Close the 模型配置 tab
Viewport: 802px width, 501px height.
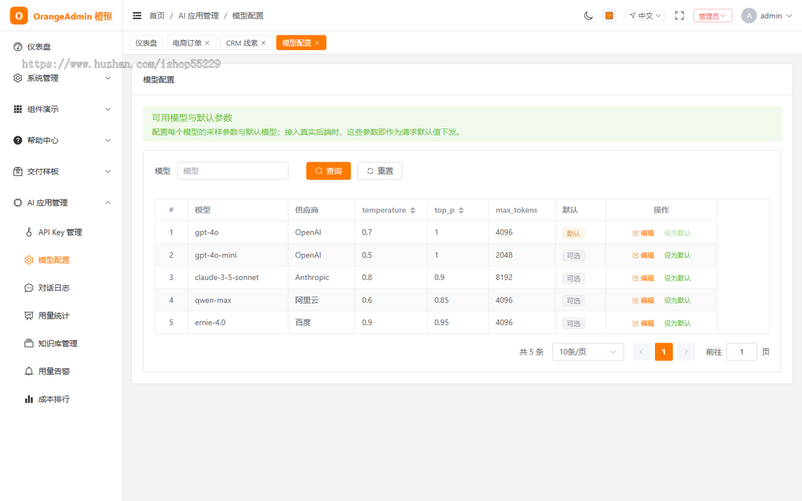click(317, 43)
